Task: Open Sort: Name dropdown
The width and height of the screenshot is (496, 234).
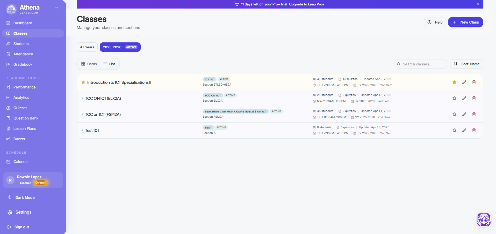Action: pos(466,64)
